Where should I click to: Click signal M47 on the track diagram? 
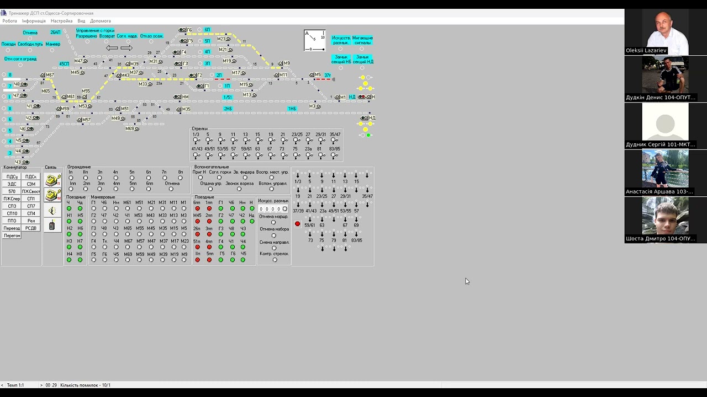click(81, 61)
